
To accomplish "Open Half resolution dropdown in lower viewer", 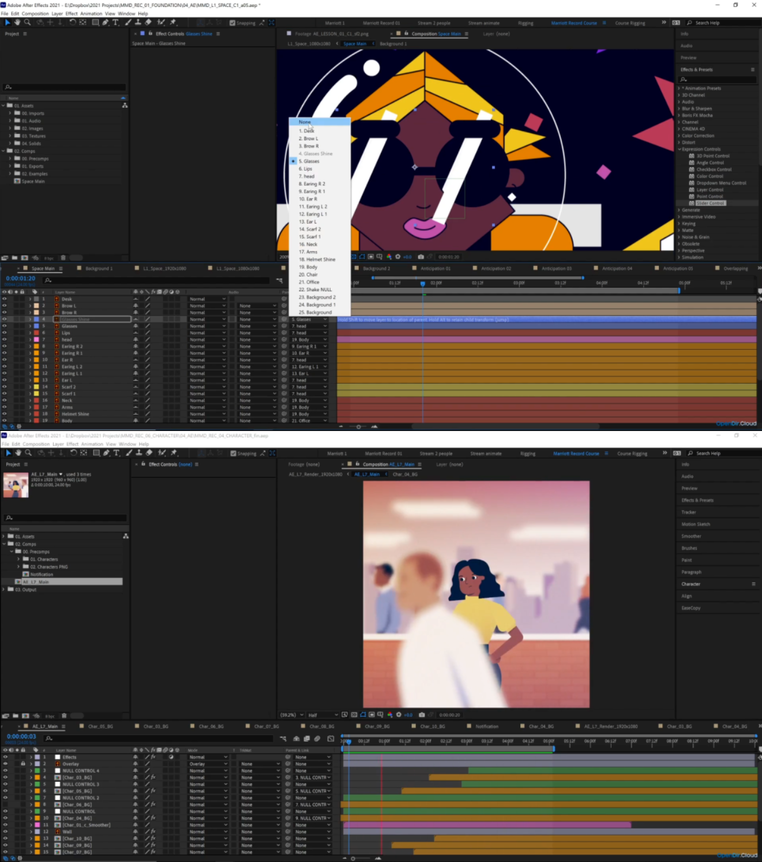I will click(322, 715).
